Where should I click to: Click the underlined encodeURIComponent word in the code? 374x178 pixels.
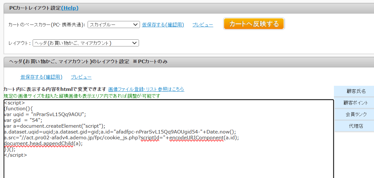coord(196,138)
